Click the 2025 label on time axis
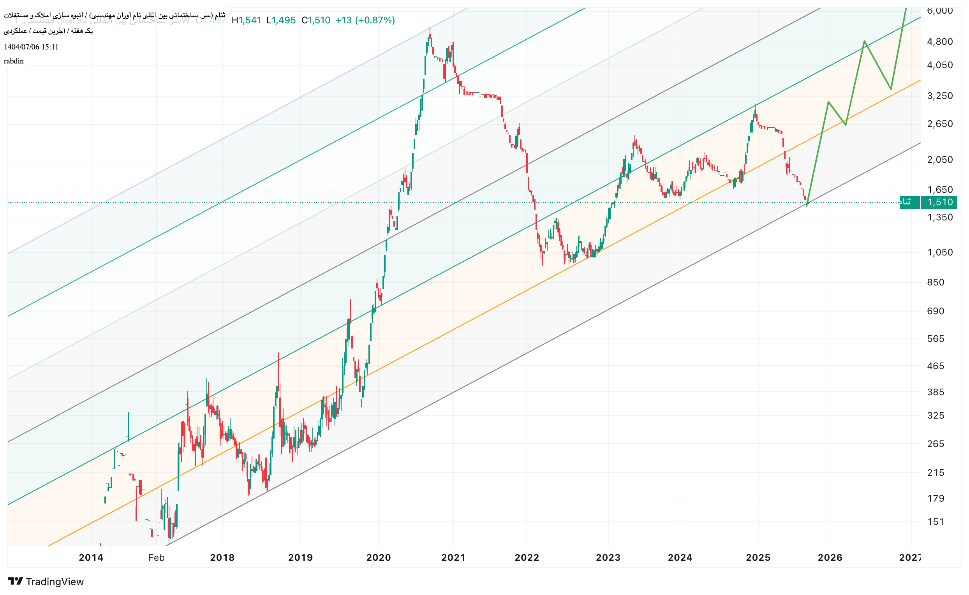Image resolution: width=969 pixels, height=595 pixels. click(x=758, y=558)
